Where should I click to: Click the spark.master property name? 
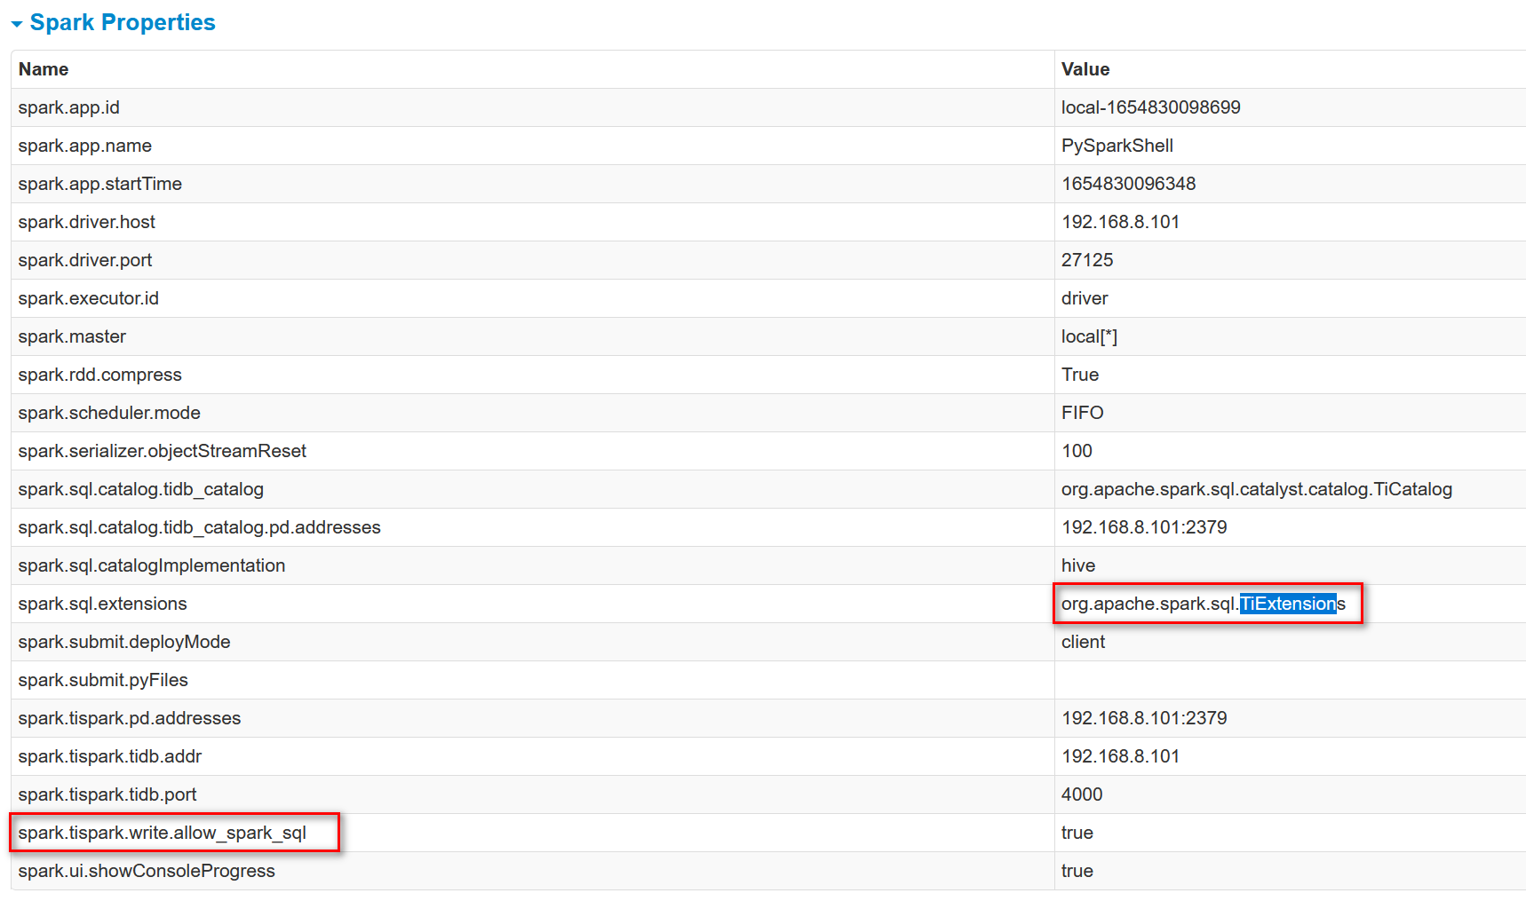72,336
